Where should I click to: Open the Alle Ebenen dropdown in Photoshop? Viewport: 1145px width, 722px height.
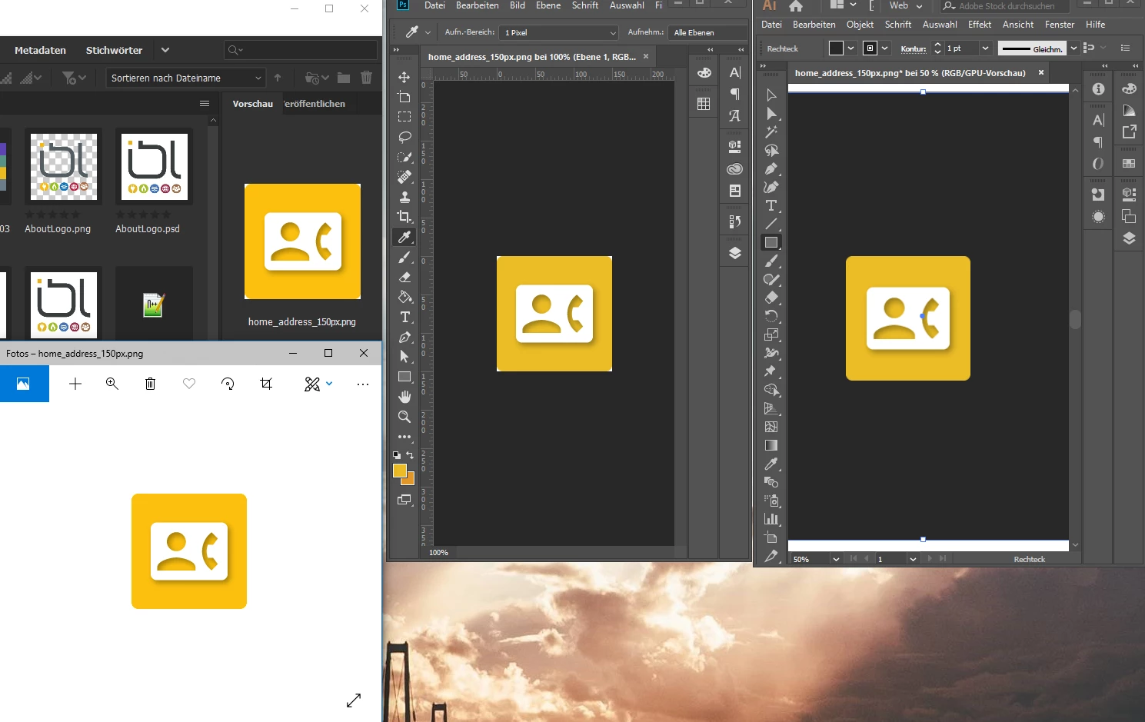click(707, 32)
